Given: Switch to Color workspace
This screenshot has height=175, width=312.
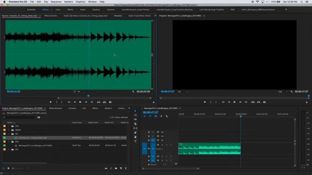Looking at the screenshot, I should pyautogui.click(x=58, y=10).
